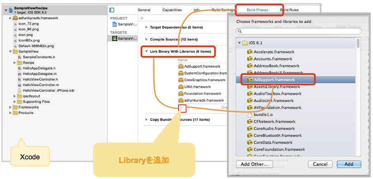Select icon.png file icon
Screen dimensions: 373x179
click(15, 35)
